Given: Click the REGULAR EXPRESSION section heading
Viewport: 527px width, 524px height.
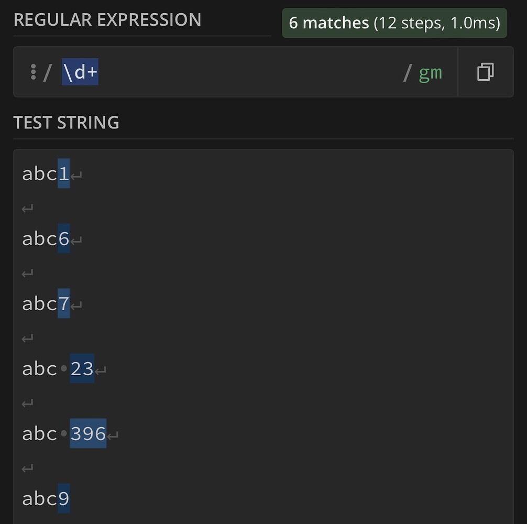Looking at the screenshot, I should click(x=107, y=19).
